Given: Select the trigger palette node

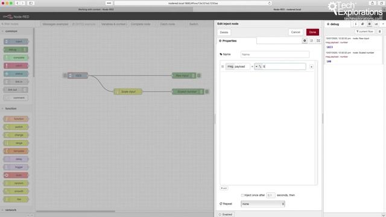Looking at the screenshot, I should [x=16, y=167].
